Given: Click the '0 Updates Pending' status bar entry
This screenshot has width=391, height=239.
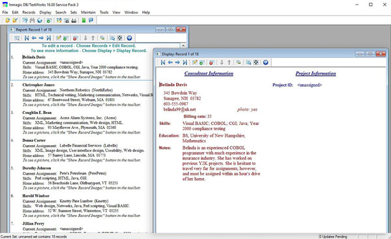Looking at the screenshot, I should point(333,236).
